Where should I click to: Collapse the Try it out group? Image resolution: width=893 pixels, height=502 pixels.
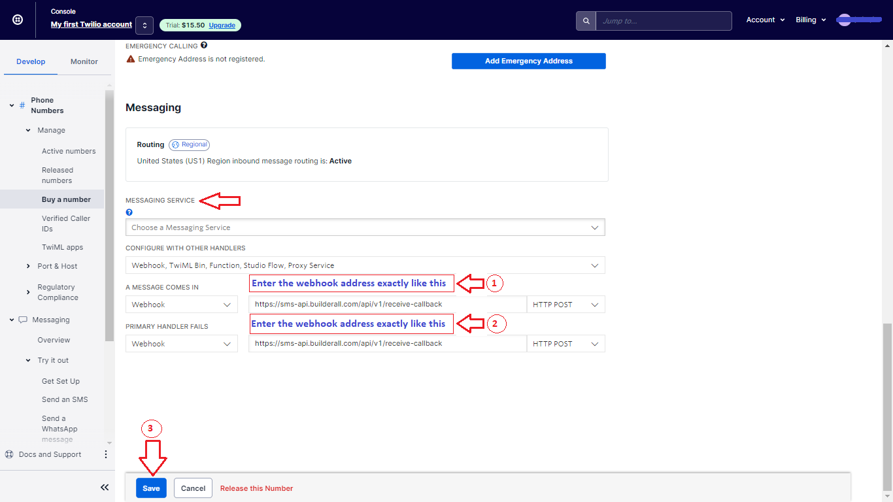tap(28, 360)
